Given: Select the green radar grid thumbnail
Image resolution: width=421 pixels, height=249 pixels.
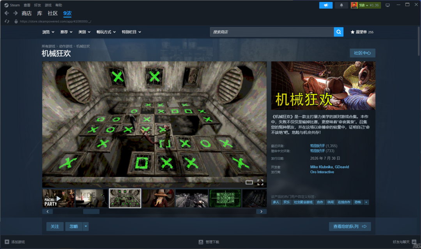Looking at the screenshot, I should 225,198.
